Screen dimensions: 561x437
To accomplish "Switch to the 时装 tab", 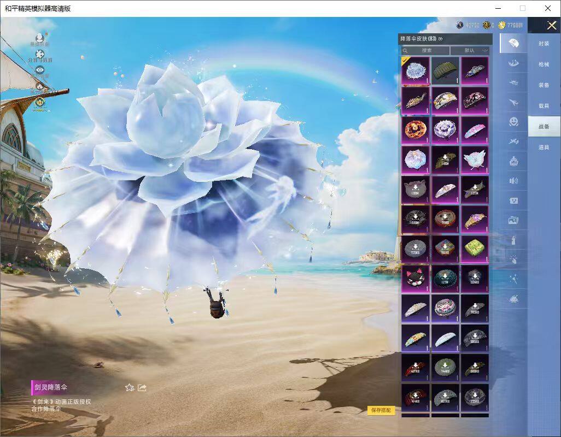I will [x=544, y=44].
